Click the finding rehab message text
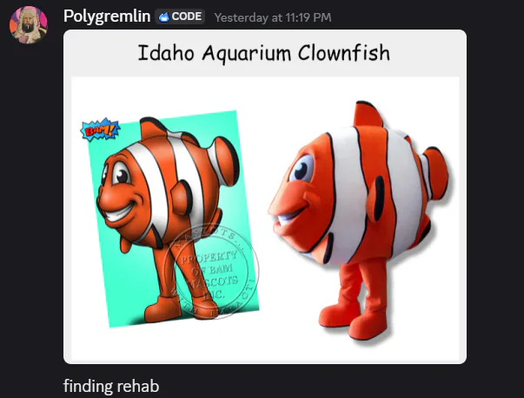This screenshot has width=524, height=398. [x=111, y=386]
